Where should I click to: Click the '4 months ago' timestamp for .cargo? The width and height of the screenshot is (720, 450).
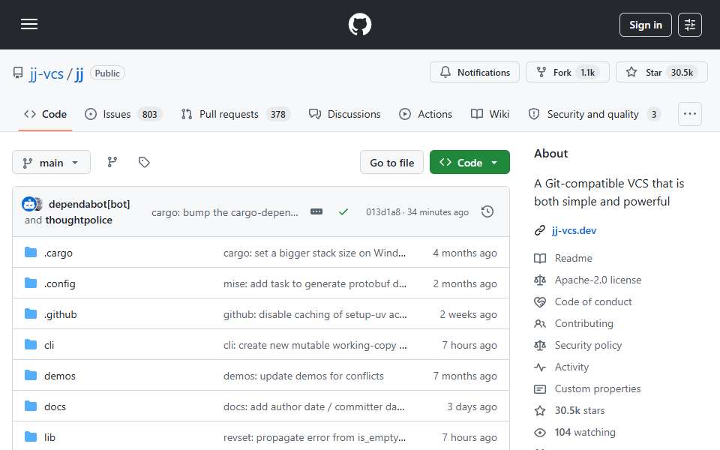tap(465, 253)
